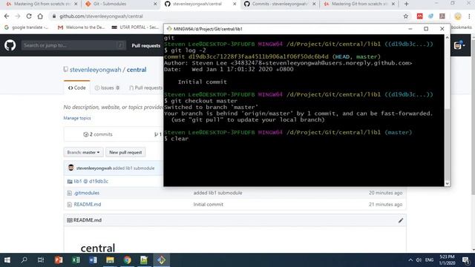The image size is (475, 267).
Task: Select the Code repository tab
Action: (77, 88)
